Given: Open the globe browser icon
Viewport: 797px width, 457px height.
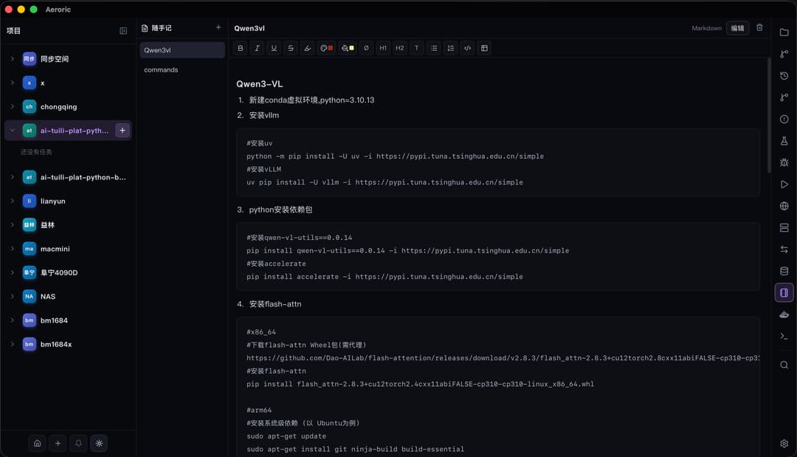Looking at the screenshot, I should tap(784, 206).
